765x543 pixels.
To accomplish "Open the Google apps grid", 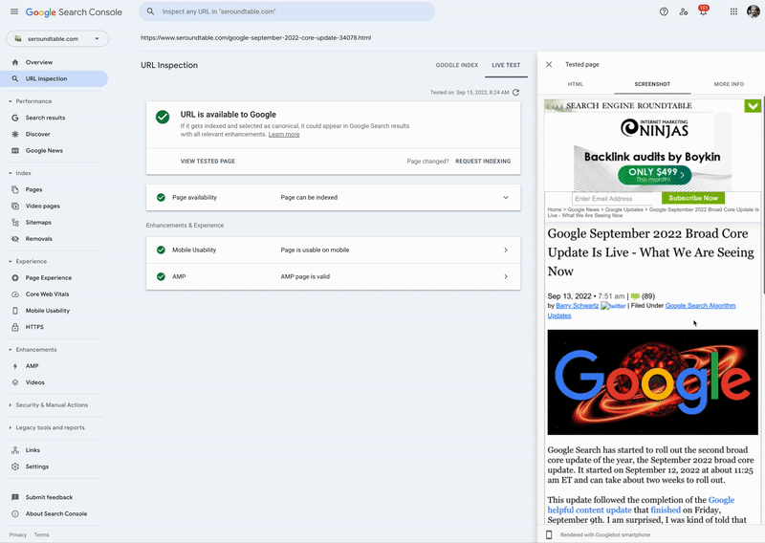I will 733,11.
